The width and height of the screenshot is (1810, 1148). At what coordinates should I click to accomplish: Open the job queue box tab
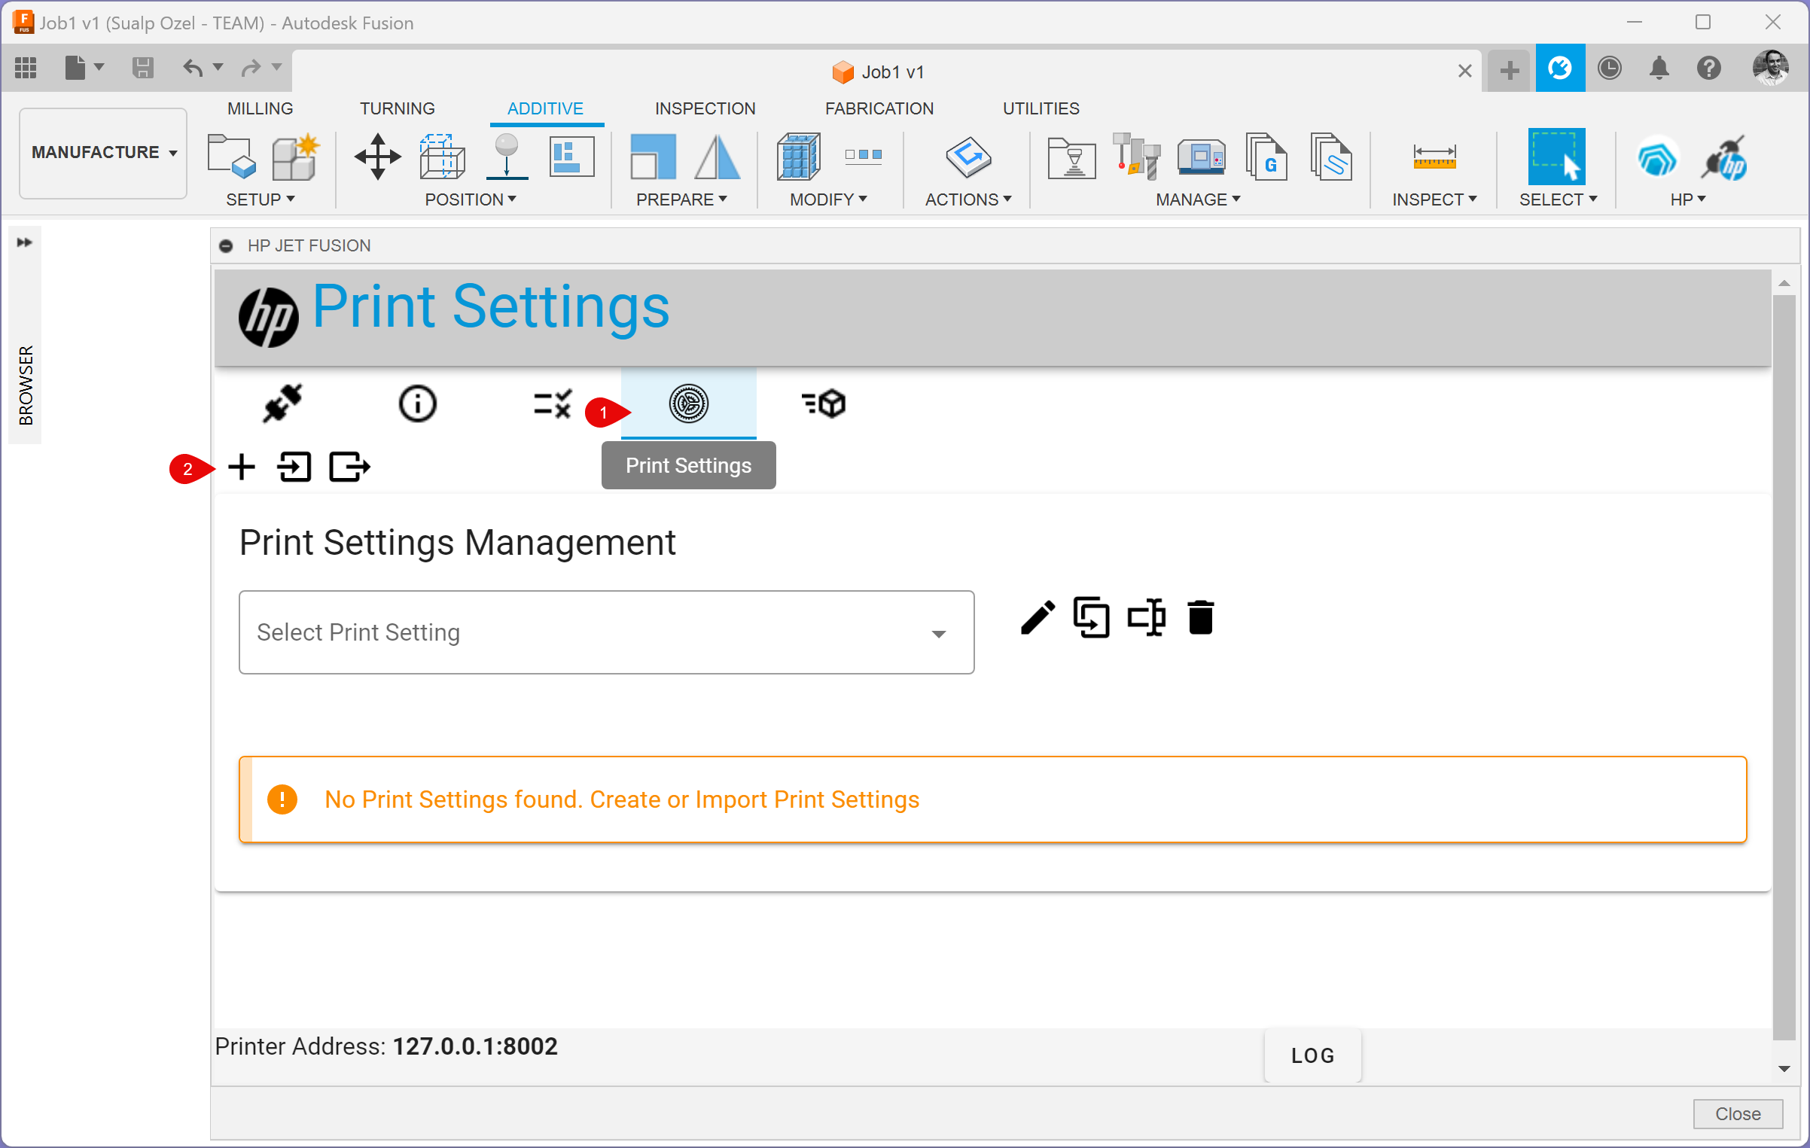(824, 403)
